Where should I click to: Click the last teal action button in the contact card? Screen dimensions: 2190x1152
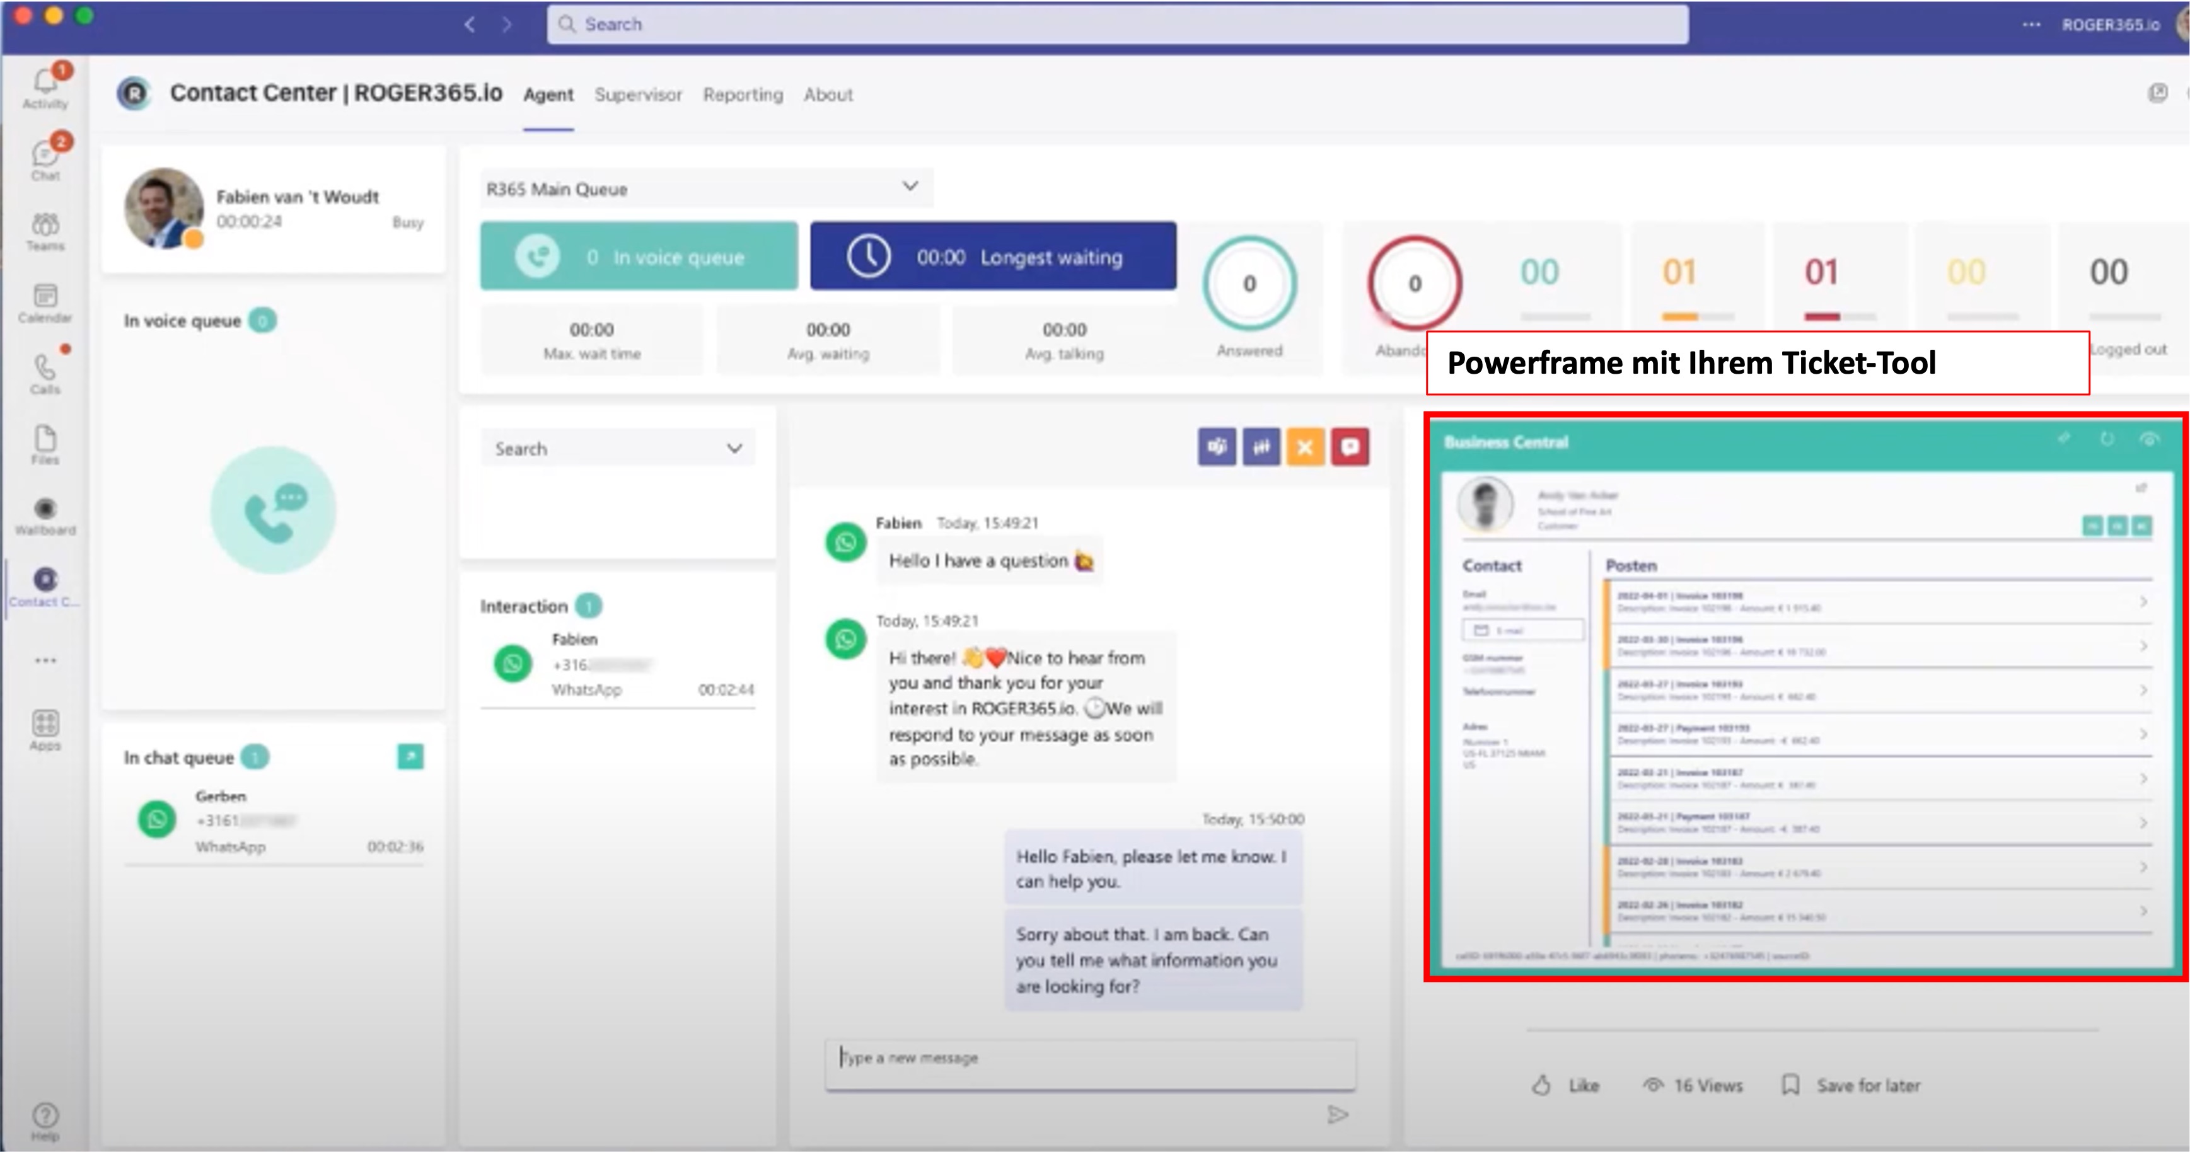click(2141, 526)
